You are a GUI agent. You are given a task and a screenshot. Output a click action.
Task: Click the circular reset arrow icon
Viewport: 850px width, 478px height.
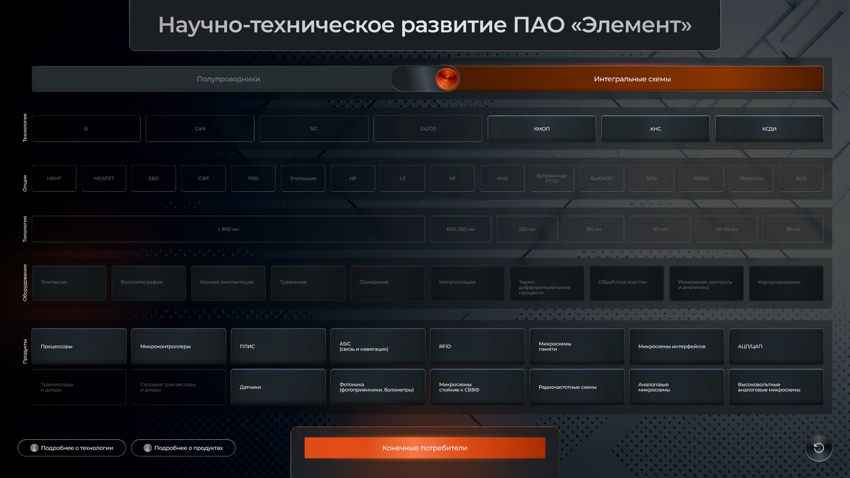coord(819,448)
